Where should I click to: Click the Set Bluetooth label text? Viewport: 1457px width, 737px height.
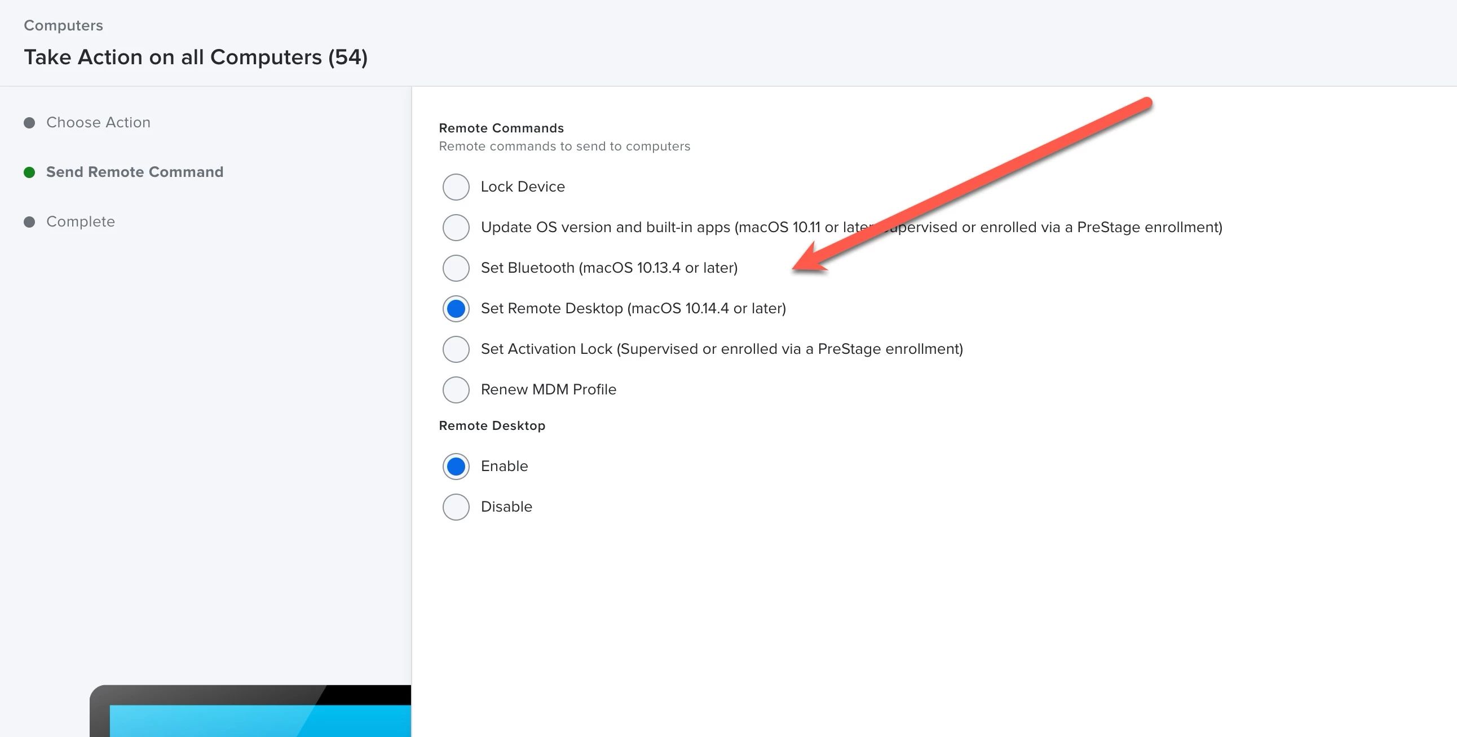(608, 268)
